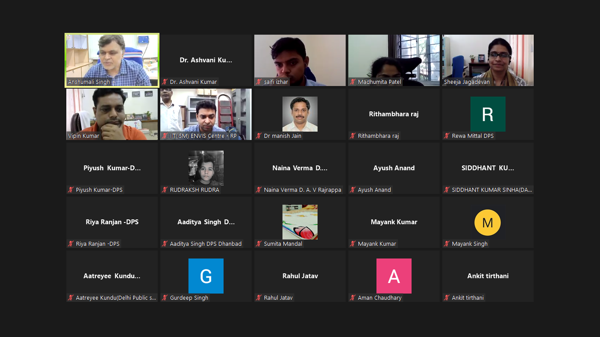Click the large Dr. Ashvani Ku... tile name
Viewport: 600px width, 337px height.
pos(206,60)
